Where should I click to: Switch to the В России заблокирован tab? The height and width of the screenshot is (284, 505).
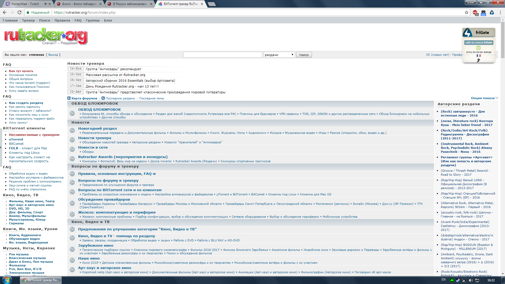[130, 4]
